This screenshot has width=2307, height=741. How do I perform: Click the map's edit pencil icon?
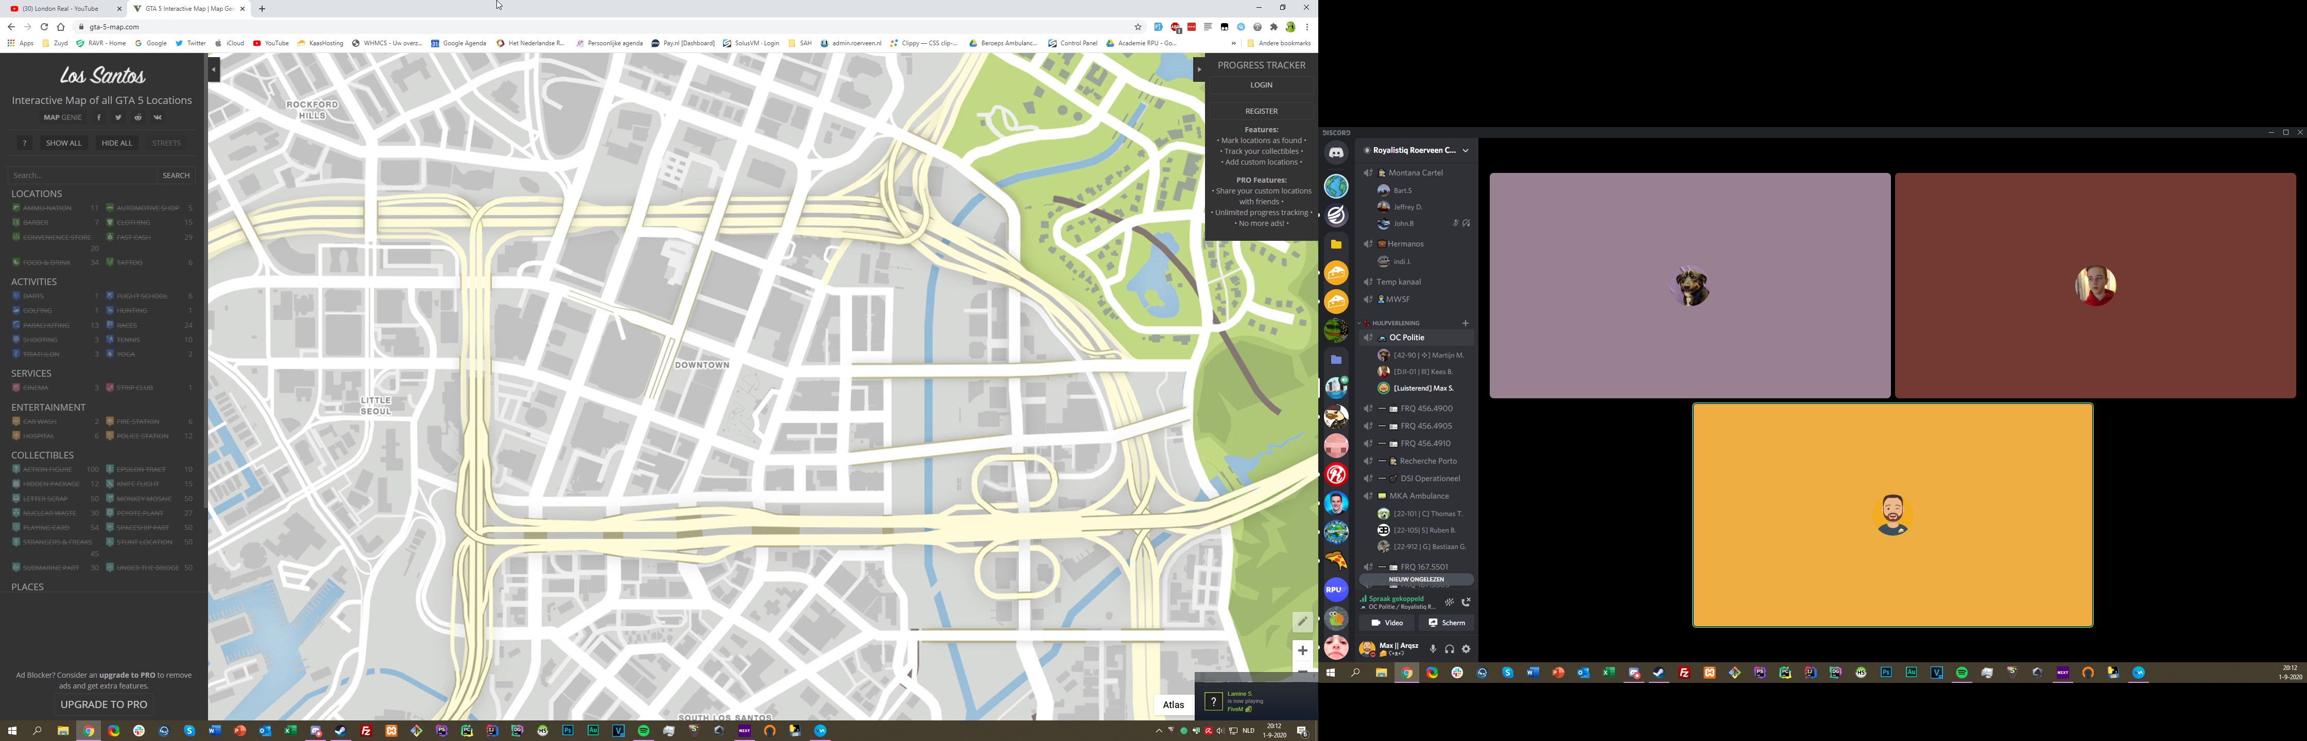coord(1302,621)
